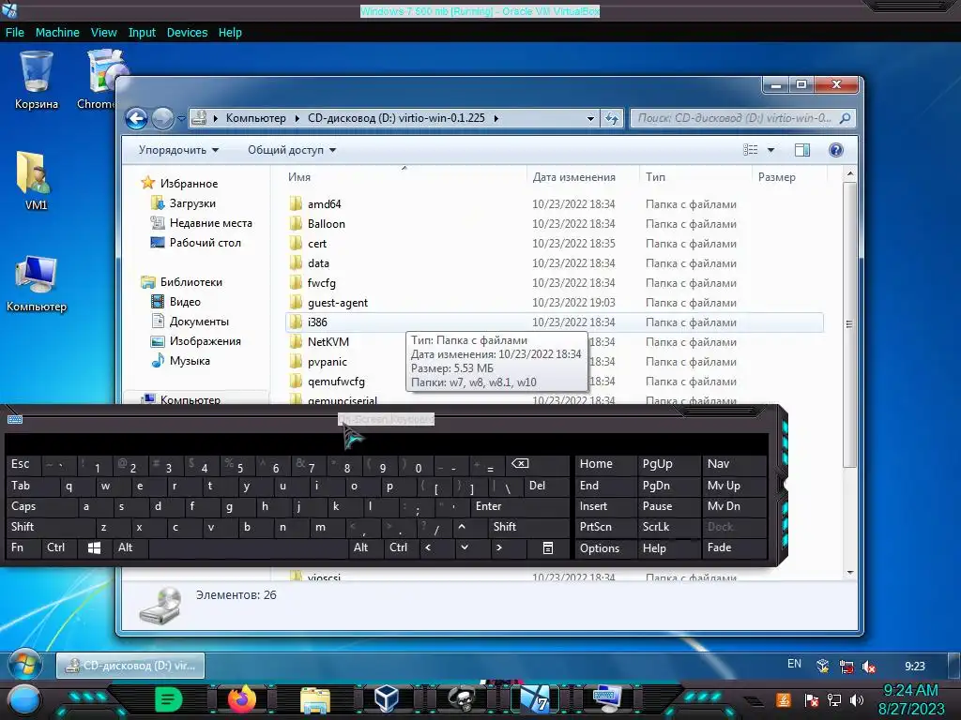Open VirtualBox View menu
Viewport: 961px width, 720px height.
click(x=103, y=33)
